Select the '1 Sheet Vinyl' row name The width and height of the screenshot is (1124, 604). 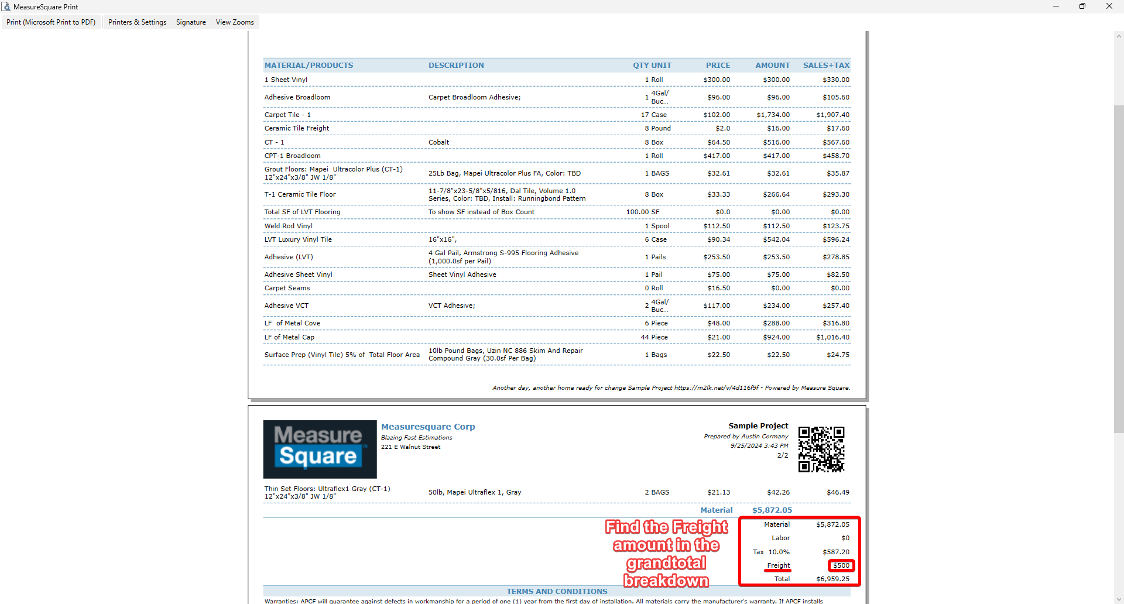point(286,80)
